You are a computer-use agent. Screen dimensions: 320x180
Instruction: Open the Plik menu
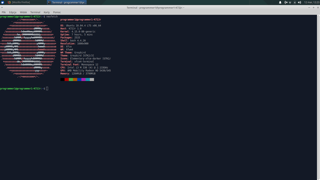[x=4, y=12]
